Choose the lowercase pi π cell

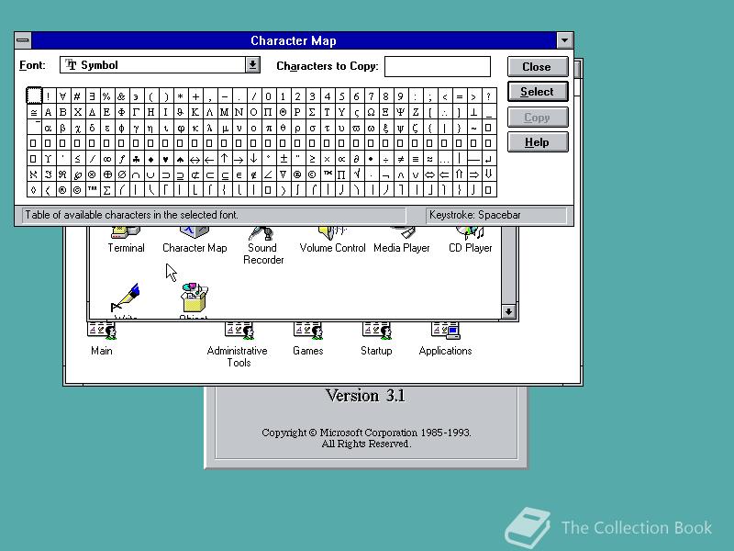click(x=268, y=127)
